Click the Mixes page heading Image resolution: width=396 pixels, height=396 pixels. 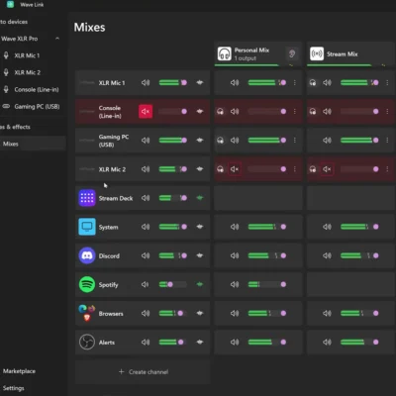pos(89,27)
